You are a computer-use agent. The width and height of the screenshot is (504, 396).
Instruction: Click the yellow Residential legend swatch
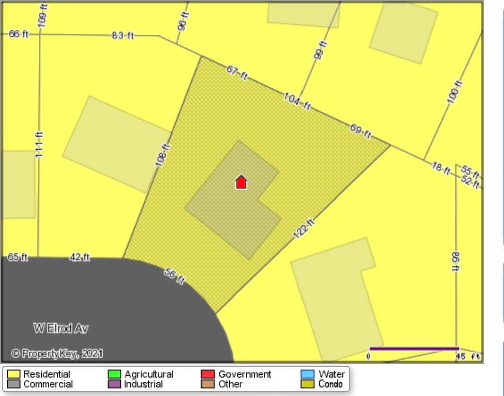pos(14,374)
